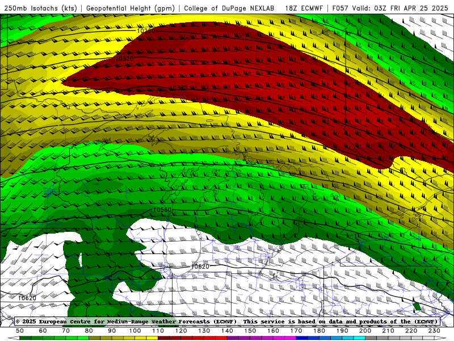Click the legend value 210
The height and width of the screenshot is (341, 454).
coord(388,331)
